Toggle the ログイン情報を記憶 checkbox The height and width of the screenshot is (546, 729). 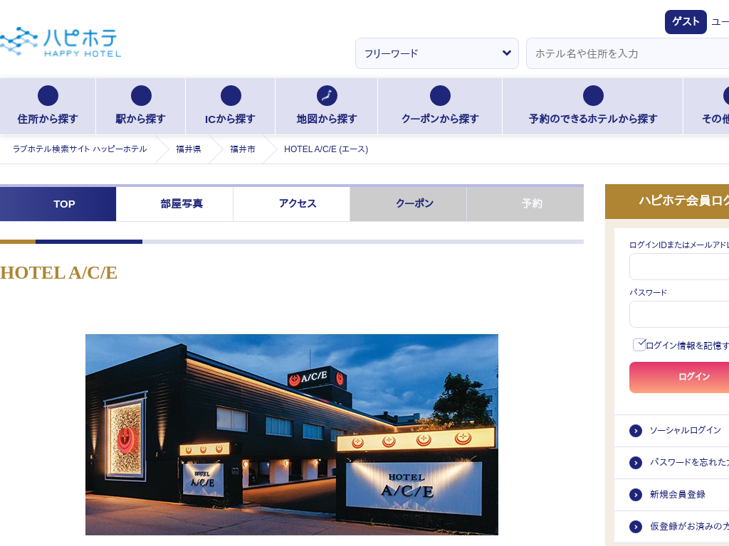pyautogui.click(x=639, y=345)
